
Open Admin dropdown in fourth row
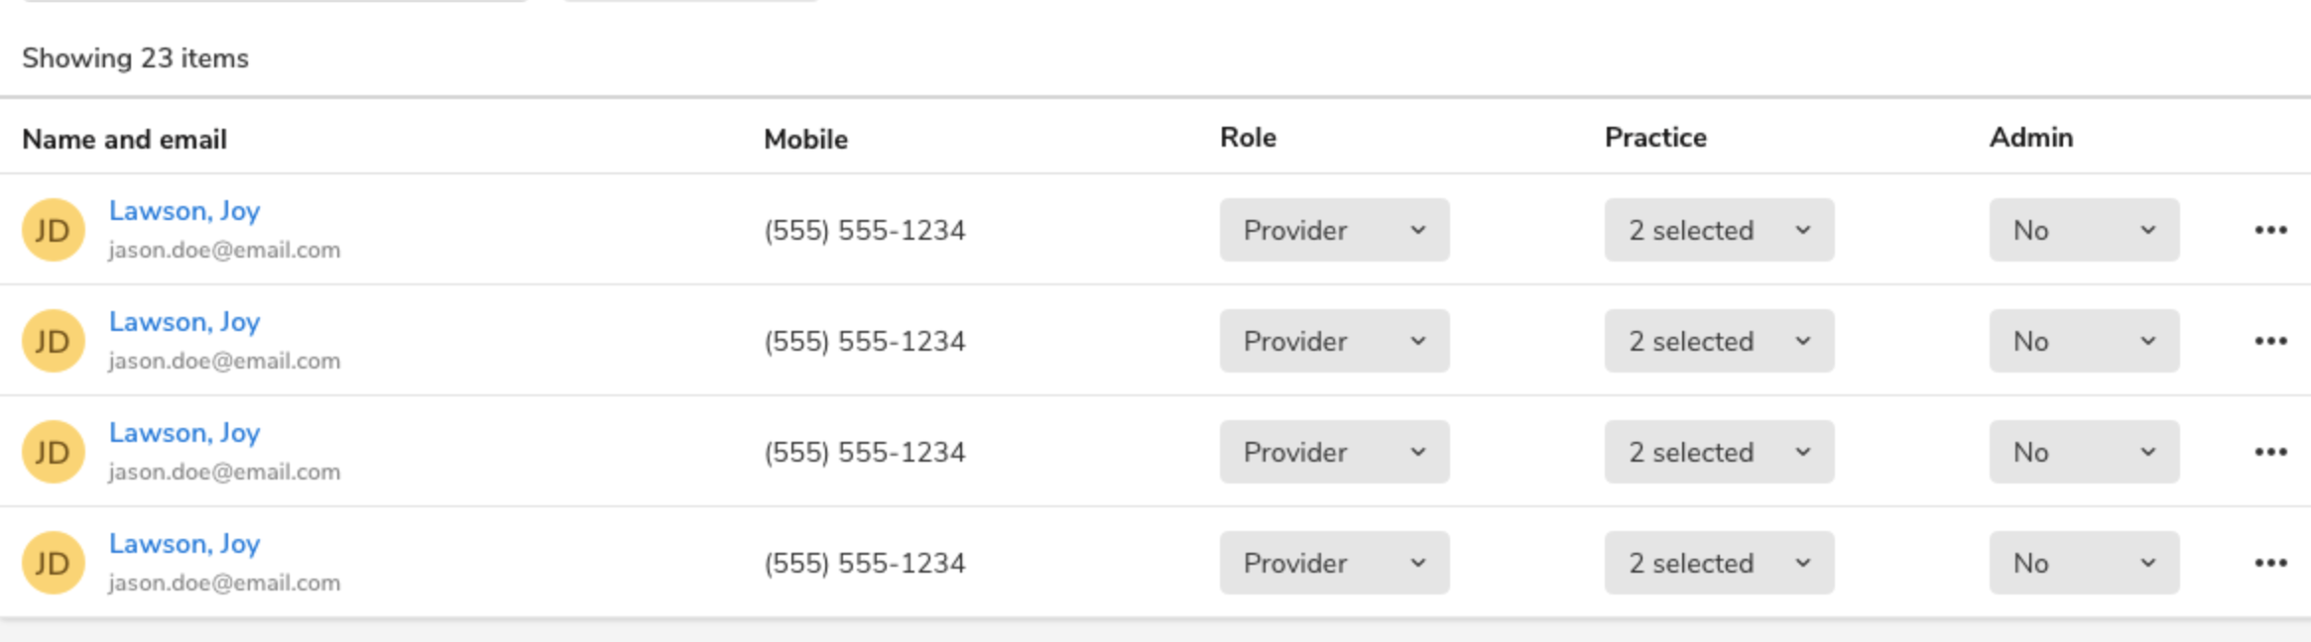coord(2084,563)
